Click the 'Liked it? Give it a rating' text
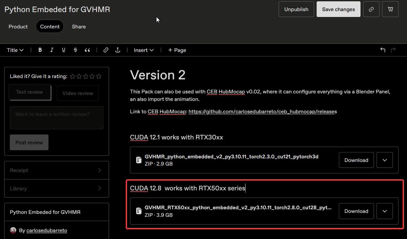 (x=38, y=76)
